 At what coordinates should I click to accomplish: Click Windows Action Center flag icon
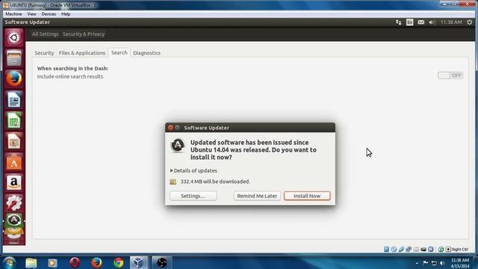(x=426, y=263)
